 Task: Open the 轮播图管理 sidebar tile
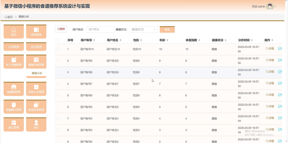click(14, 89)
